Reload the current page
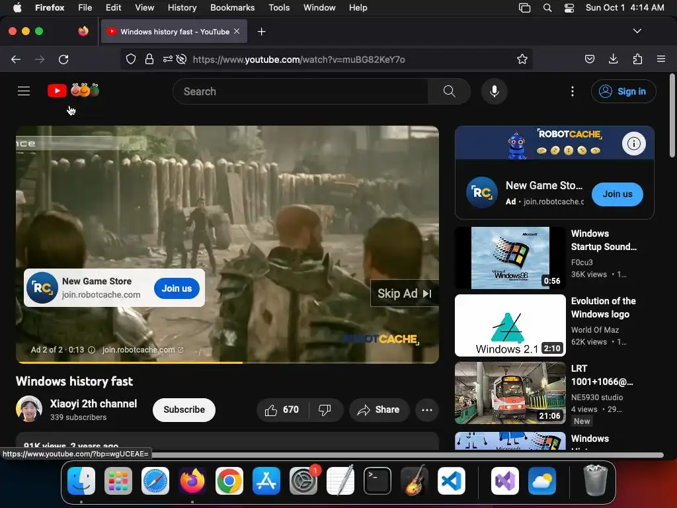Image resolution: width=677 pixels, height=508 pixels. (x=63, y=59)
